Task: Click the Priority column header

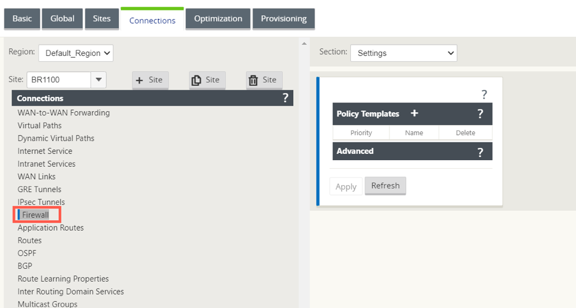Action: [361, 133]
